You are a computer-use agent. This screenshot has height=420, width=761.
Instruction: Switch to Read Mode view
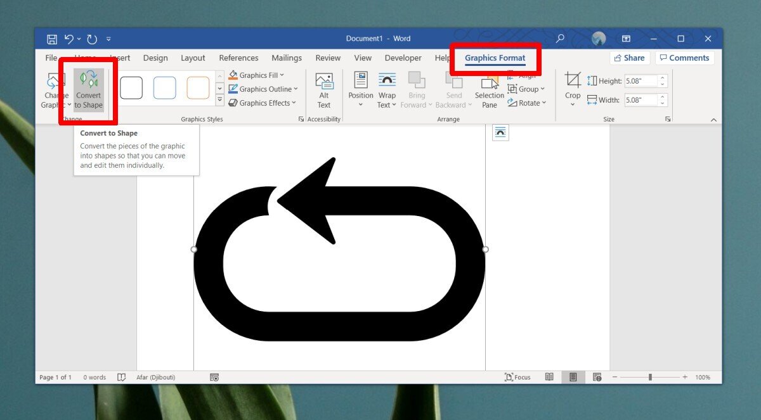pyautogui.click(x=549, y=377)
